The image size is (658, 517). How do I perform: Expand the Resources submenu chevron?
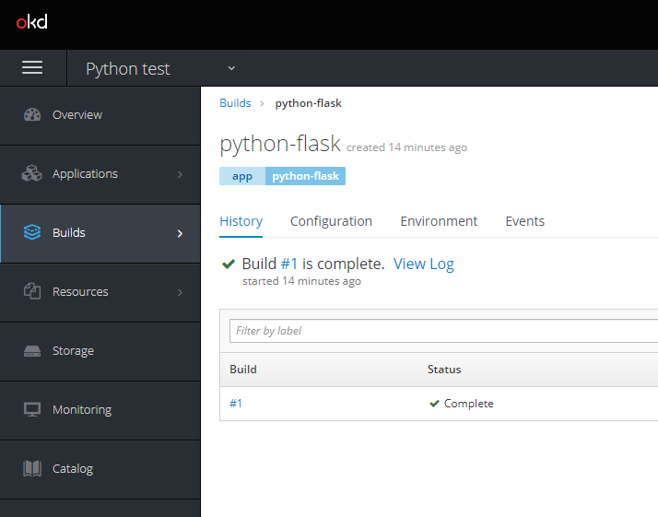coord(180,292)
